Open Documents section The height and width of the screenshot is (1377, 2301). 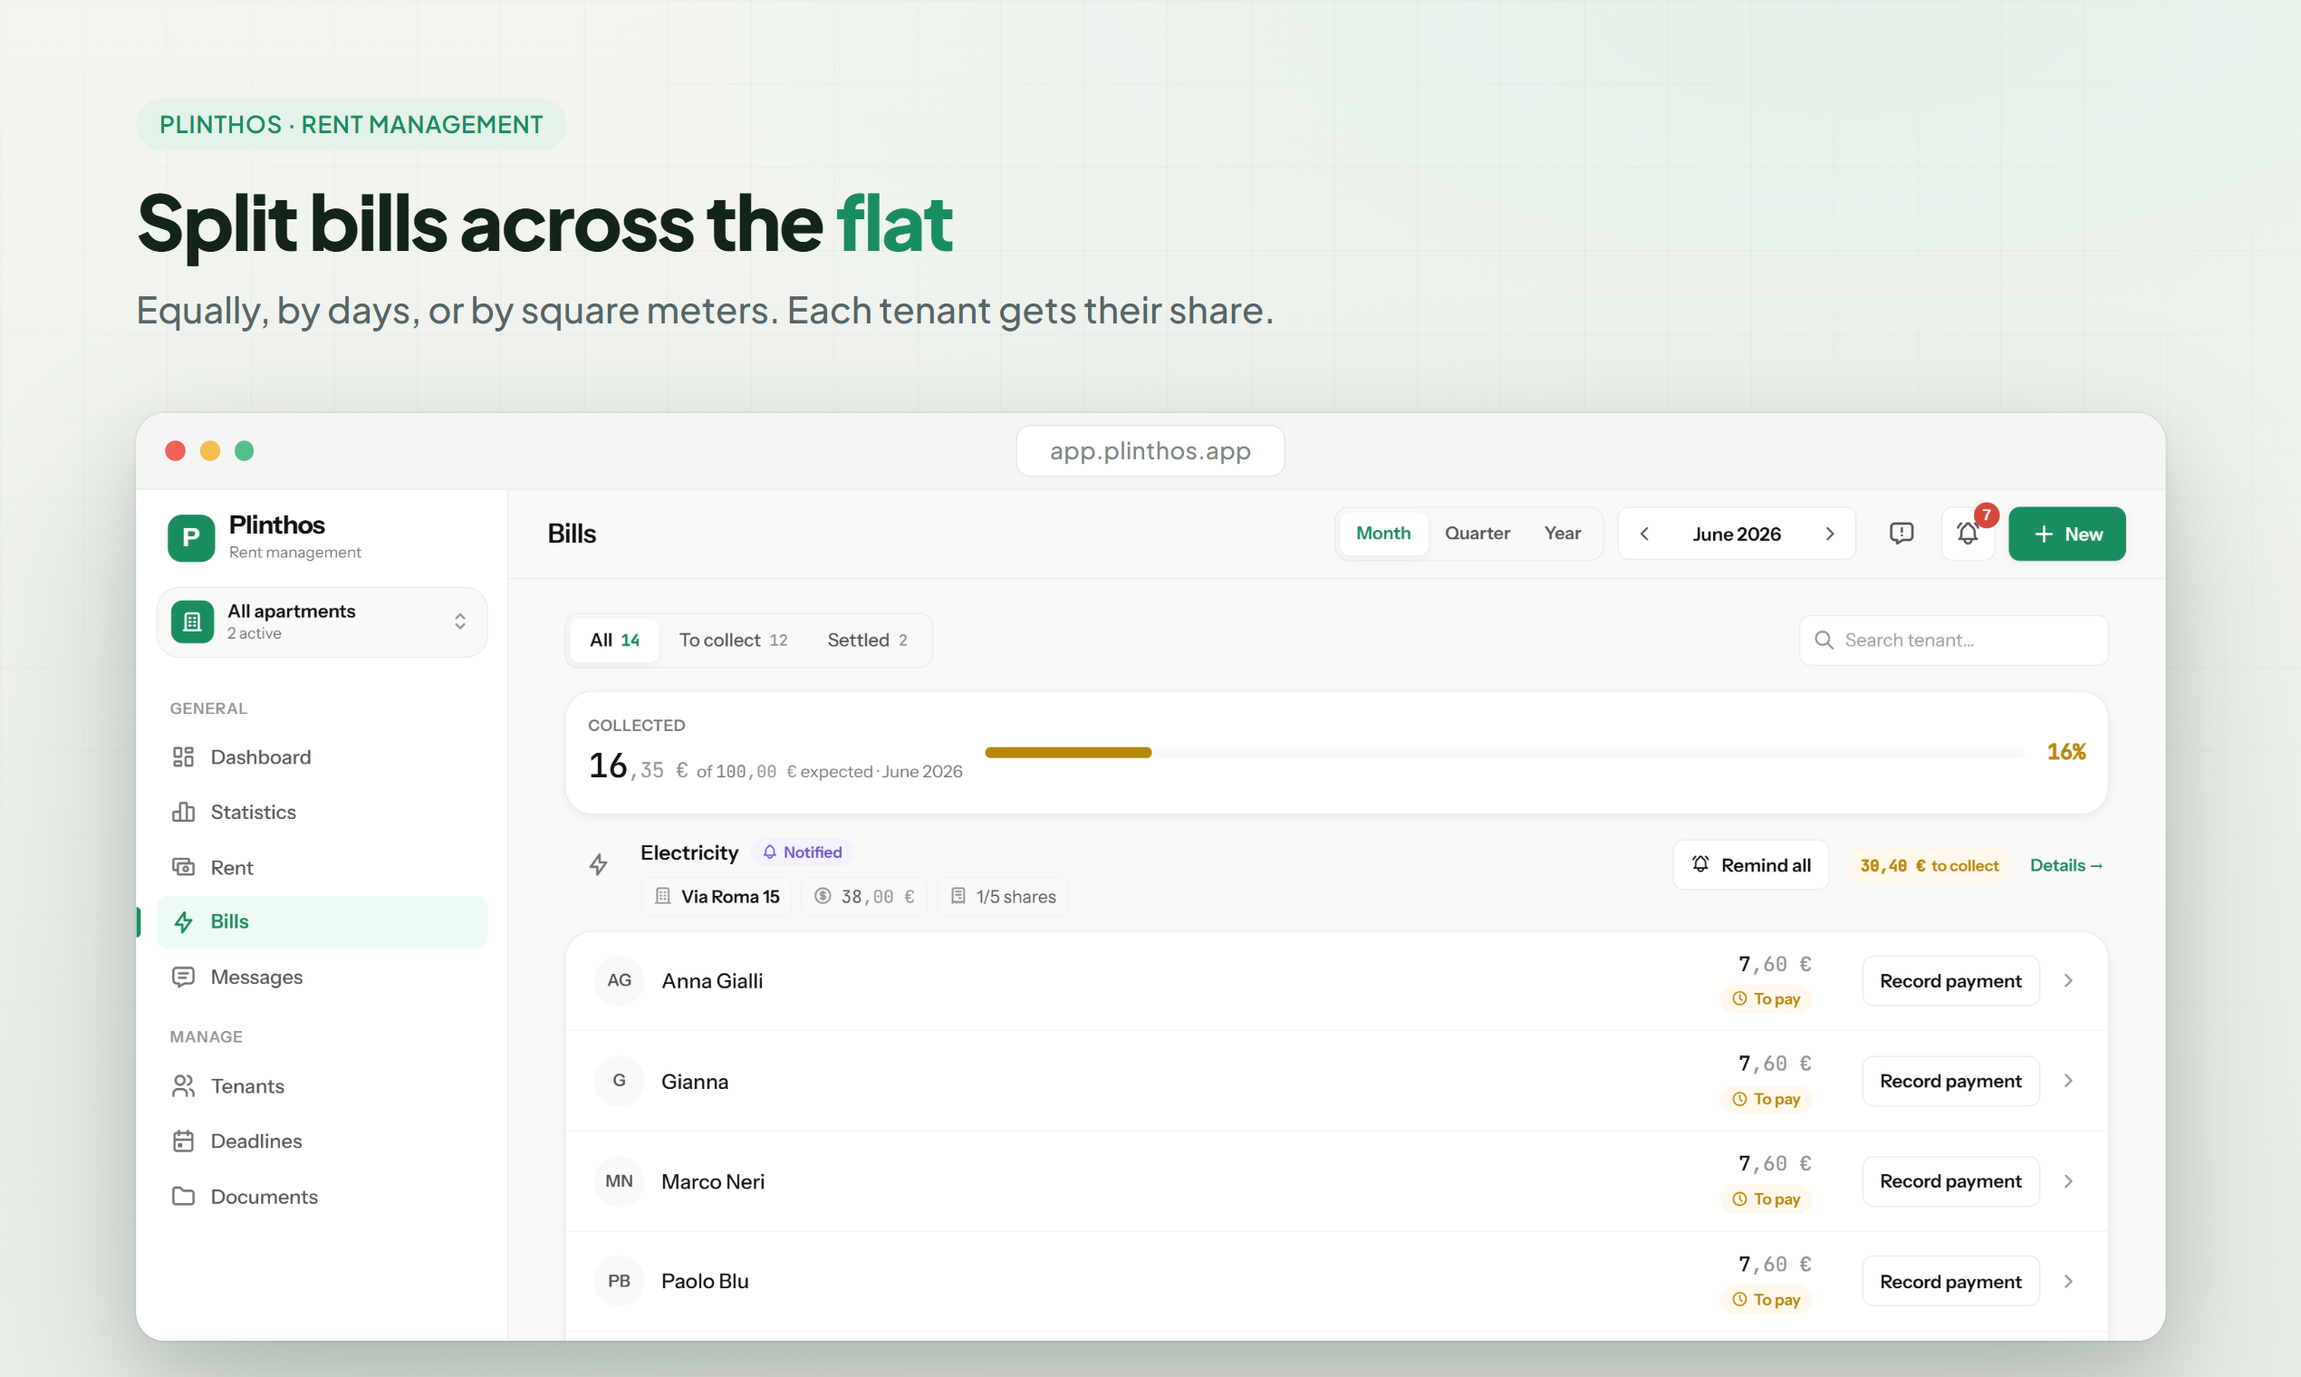[322, 1196]
